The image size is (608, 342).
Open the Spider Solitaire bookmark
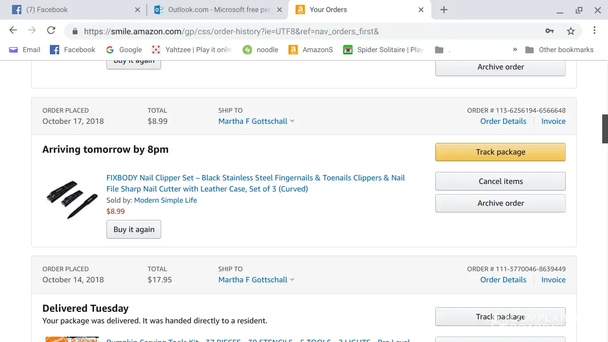coord(383,50)
